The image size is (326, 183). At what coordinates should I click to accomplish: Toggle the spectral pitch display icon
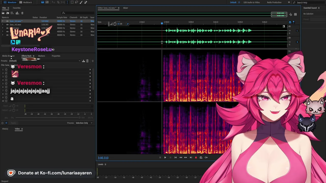tap(47, 2)
